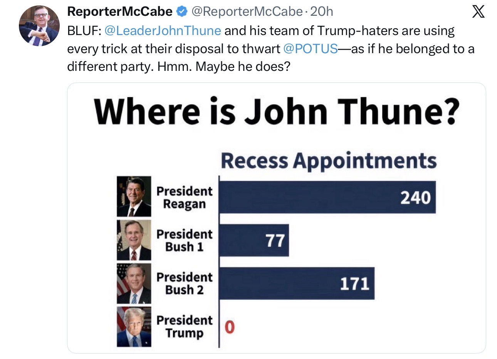The image size is (497, 359).
Task: Click the Recess Appointments chart title
Action: click(x=329, y=161)
